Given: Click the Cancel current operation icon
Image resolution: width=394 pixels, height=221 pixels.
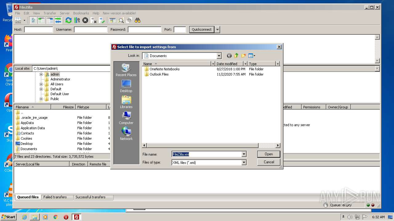Looking at the screenshot, I should [85, 20].
